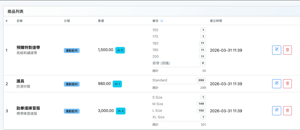Edit the 跆拳道練習服 product
The width and height of the screenshot is (300, 130).
tap(277, 111)
